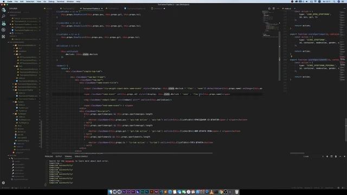Open the Debug view in activity bar

click(x=3, y=30)
